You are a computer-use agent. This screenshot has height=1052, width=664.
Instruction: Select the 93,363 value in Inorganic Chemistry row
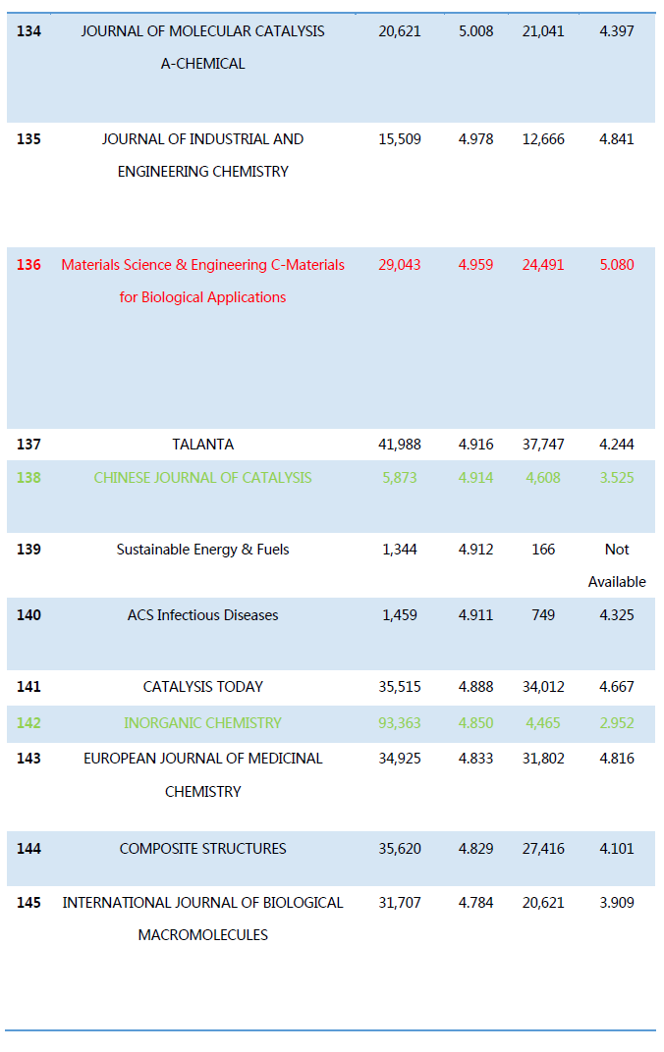click(400, 723)
